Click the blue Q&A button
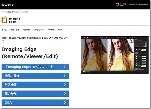Screen dimensions: 151x109 [35, 103]
